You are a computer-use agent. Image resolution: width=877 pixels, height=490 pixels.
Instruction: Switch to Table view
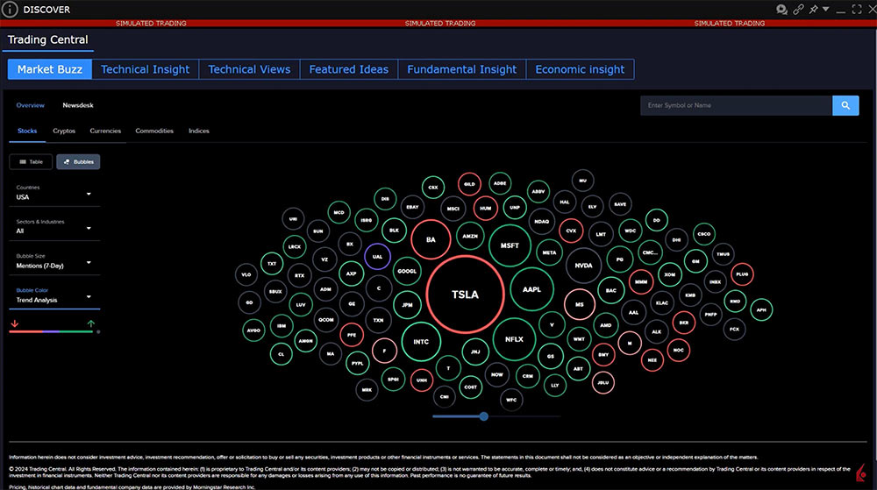tap(31, 161)
